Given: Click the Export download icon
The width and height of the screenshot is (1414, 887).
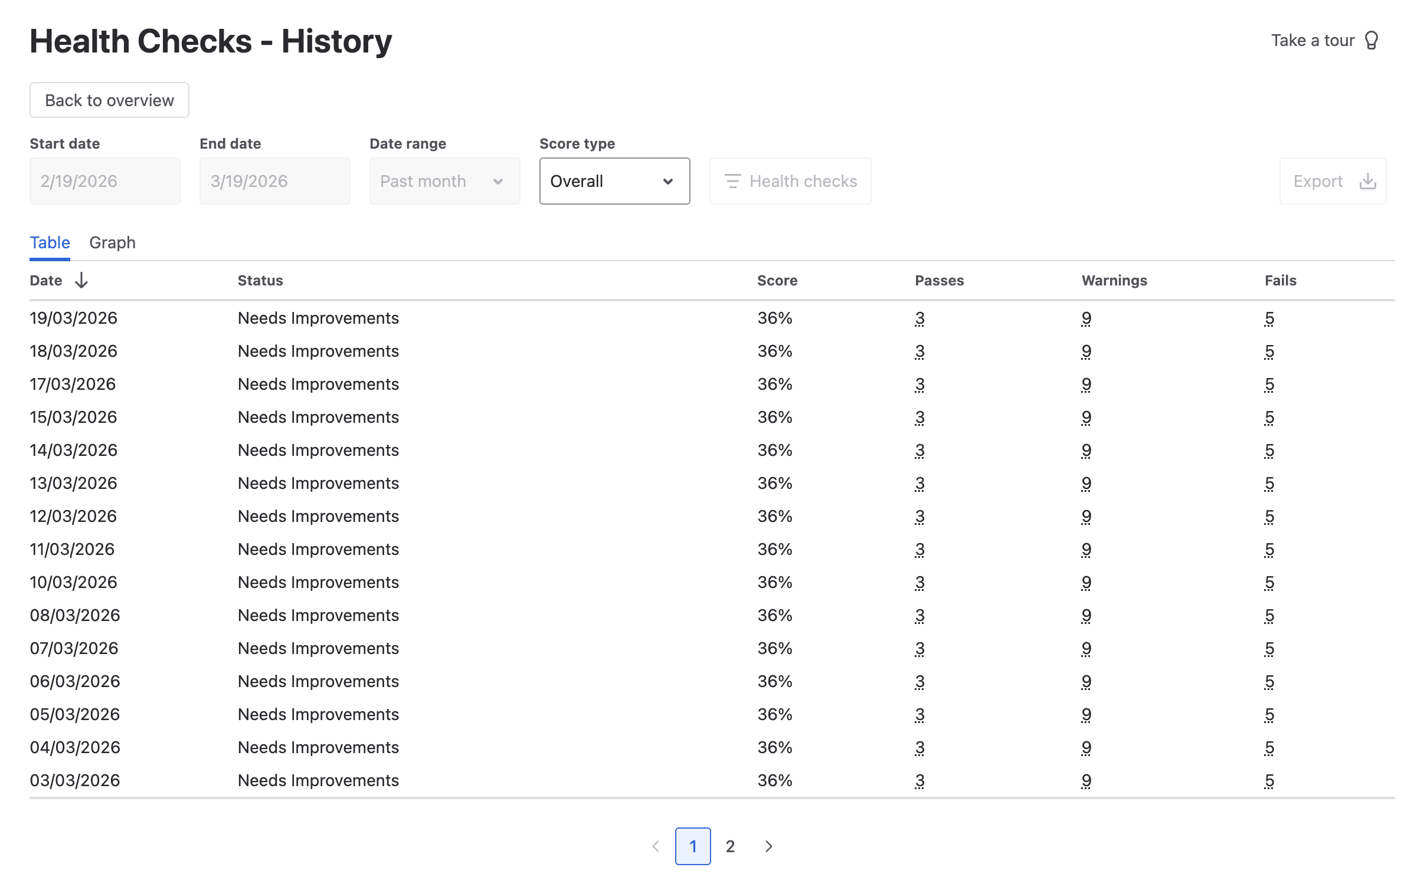Looking at the screenshot, I should coord(1367,181).
